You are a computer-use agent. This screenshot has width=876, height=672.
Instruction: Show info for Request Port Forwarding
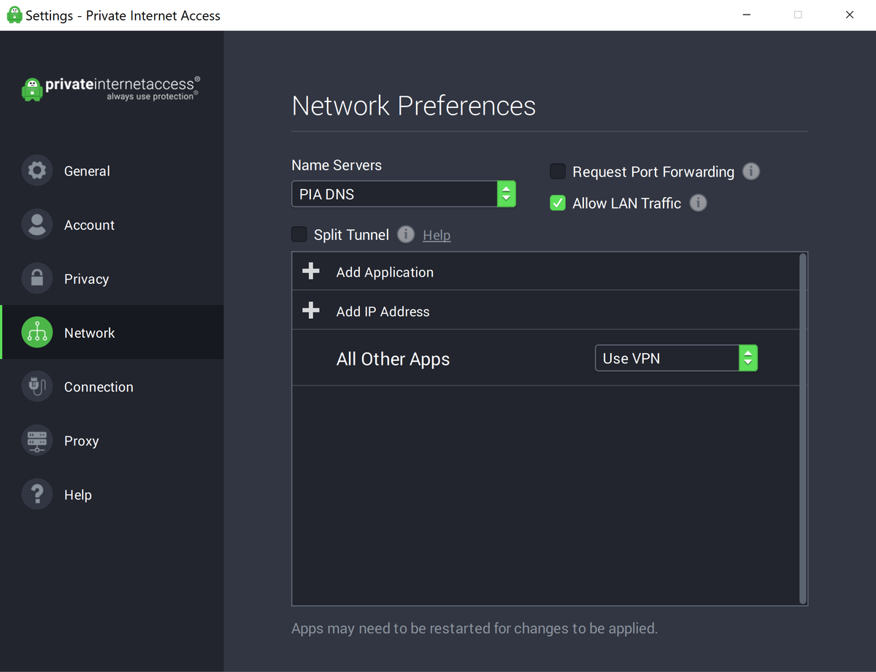pos(751,171)
